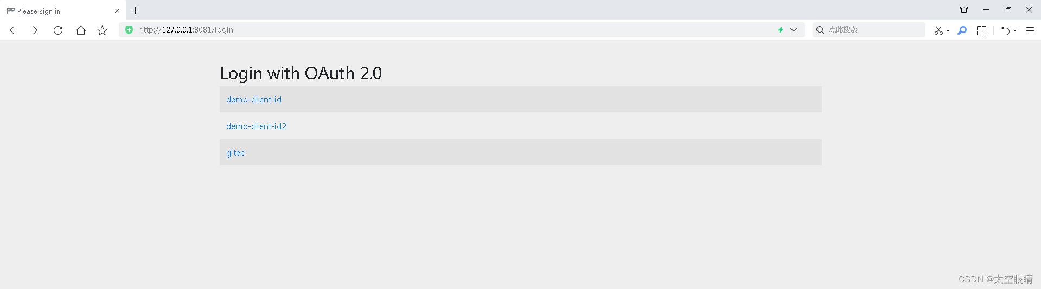This screenshot has width=1041, height=289.
Task: Open the scissors screenshot tool
Action: [x=938, y=30]
